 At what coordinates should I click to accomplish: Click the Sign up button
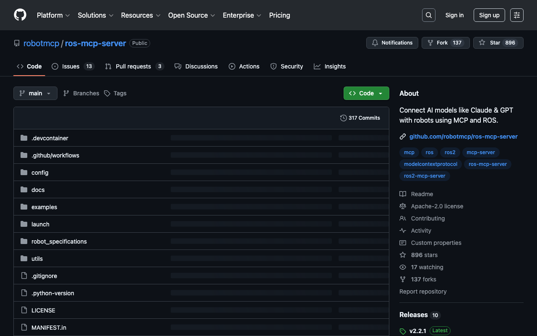489,15
